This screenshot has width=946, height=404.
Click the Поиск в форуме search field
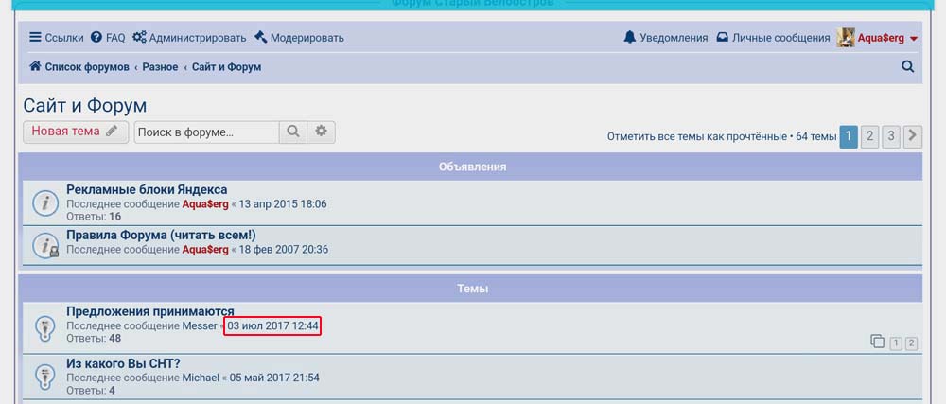click(206, 132)
